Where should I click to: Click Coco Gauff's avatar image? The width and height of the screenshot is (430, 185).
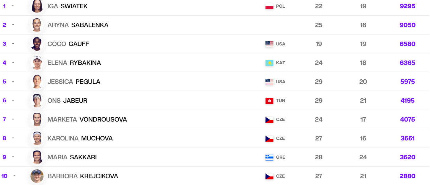tap(37, 44)
